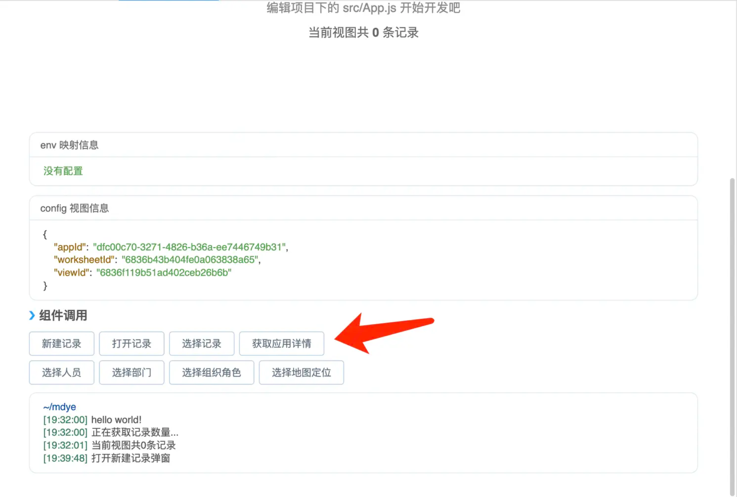Click the worksheetId value string

190,260
